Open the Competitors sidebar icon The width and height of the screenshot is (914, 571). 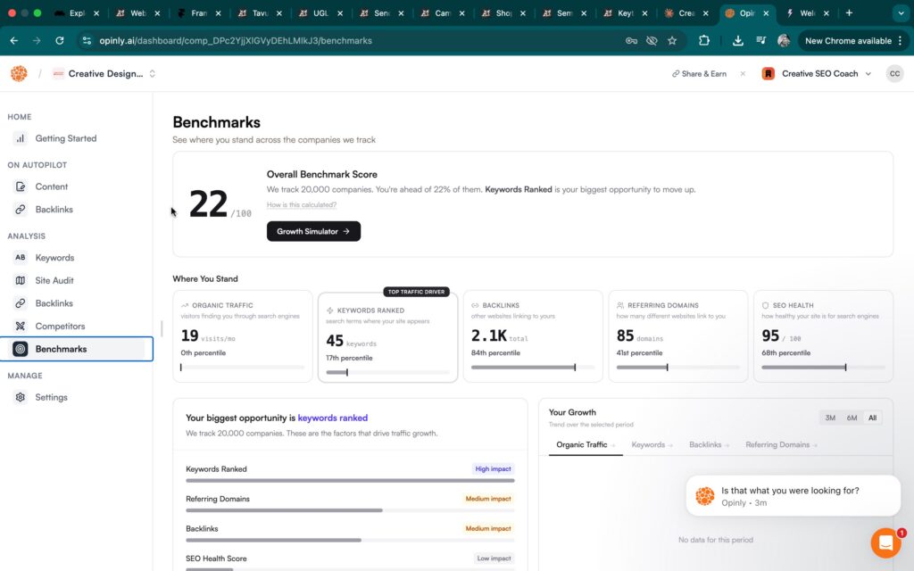[21, 327]
